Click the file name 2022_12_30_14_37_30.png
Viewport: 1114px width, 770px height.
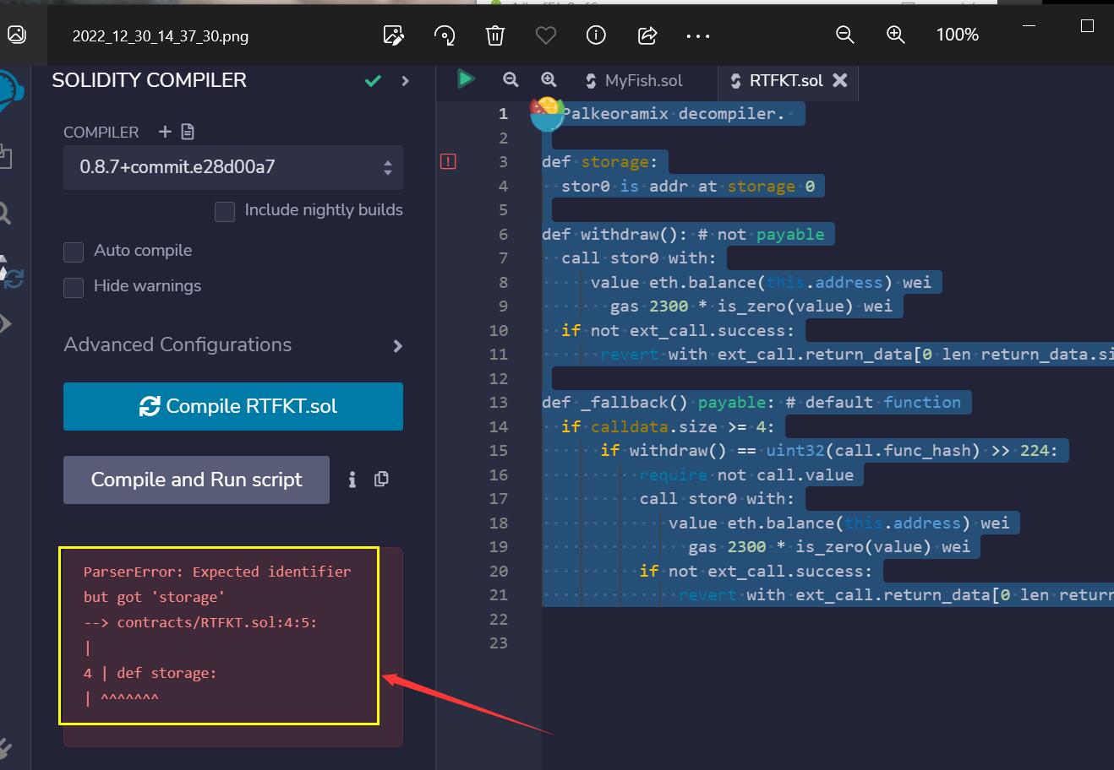[x=161, y=36]
